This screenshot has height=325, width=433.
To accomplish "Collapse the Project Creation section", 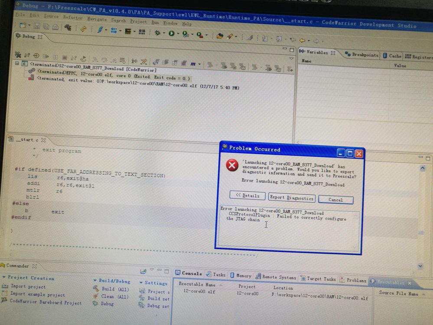I will [4, 277].
